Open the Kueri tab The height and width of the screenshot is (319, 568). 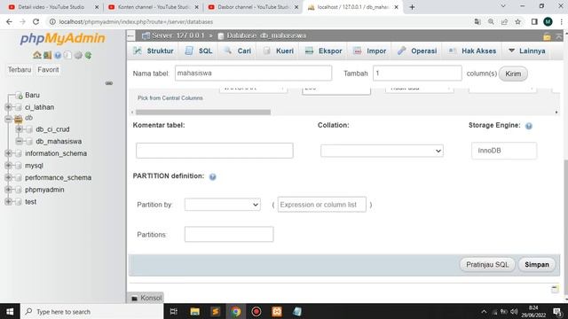(x=278, y=51)
